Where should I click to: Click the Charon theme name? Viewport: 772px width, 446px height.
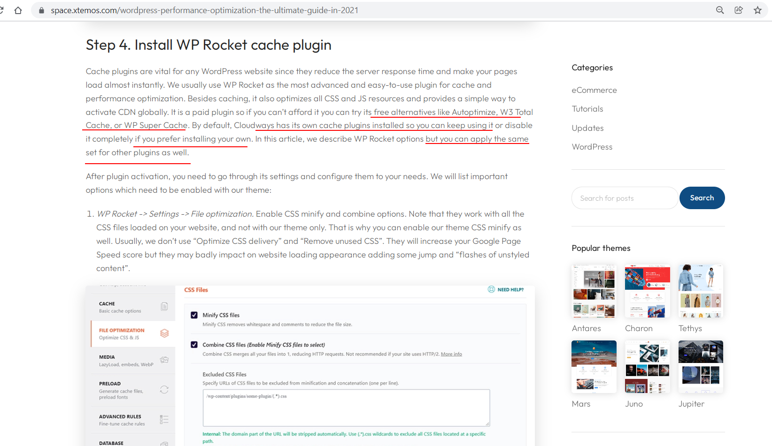(x=639, y=328)
